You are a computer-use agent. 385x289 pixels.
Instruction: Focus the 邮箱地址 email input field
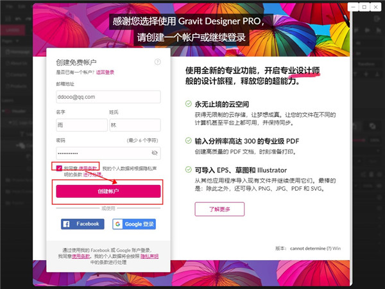coord(108,97)
